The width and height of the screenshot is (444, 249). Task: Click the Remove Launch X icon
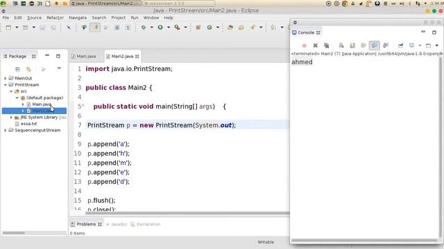point(315,46)
